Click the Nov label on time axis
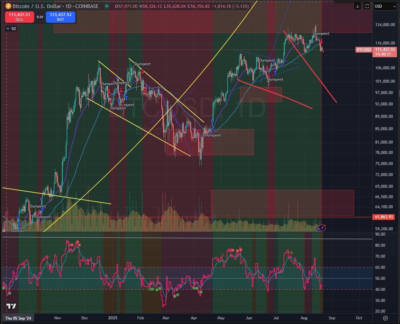The height and width of the screenshot is (324, 400). pyautogui.click(x=58, y=318)
